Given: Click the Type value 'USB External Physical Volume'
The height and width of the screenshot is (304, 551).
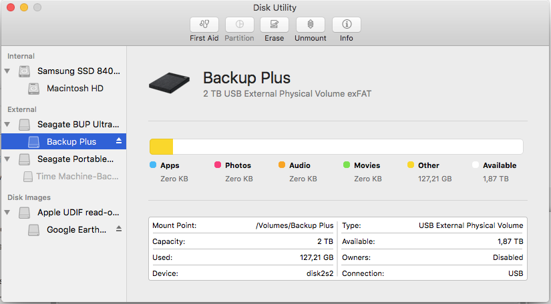Looking at the screenshot, I should (x=471, y=225).
